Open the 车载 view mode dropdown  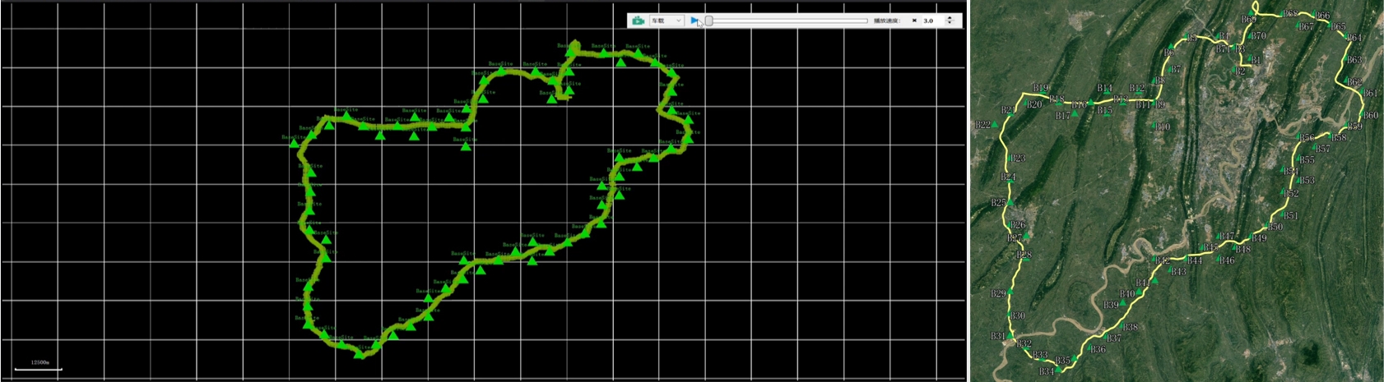coord(666,21)
